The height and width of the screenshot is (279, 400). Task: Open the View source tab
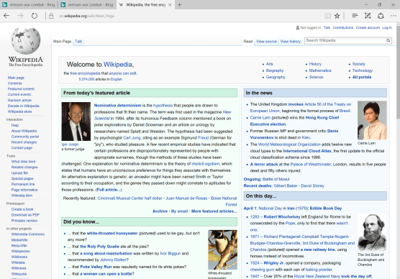click(x=266, y=41)
